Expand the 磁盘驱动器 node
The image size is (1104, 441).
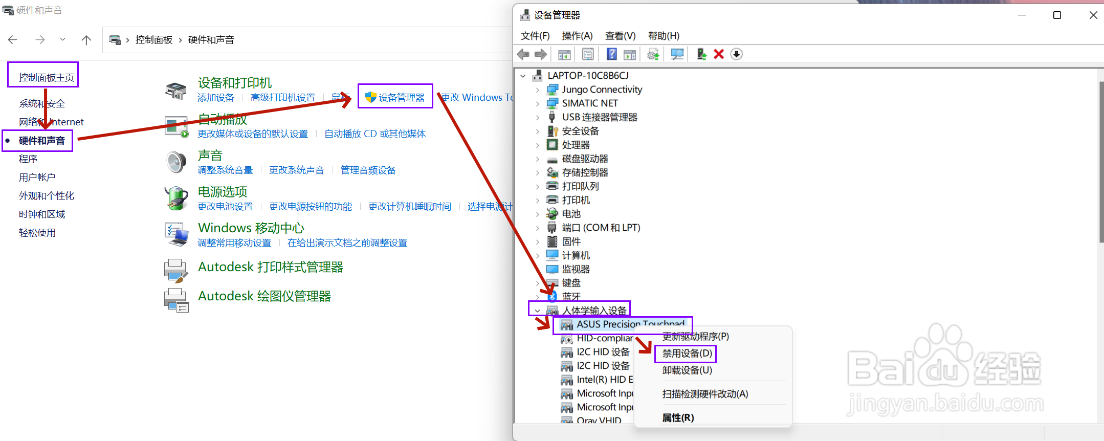537,159
